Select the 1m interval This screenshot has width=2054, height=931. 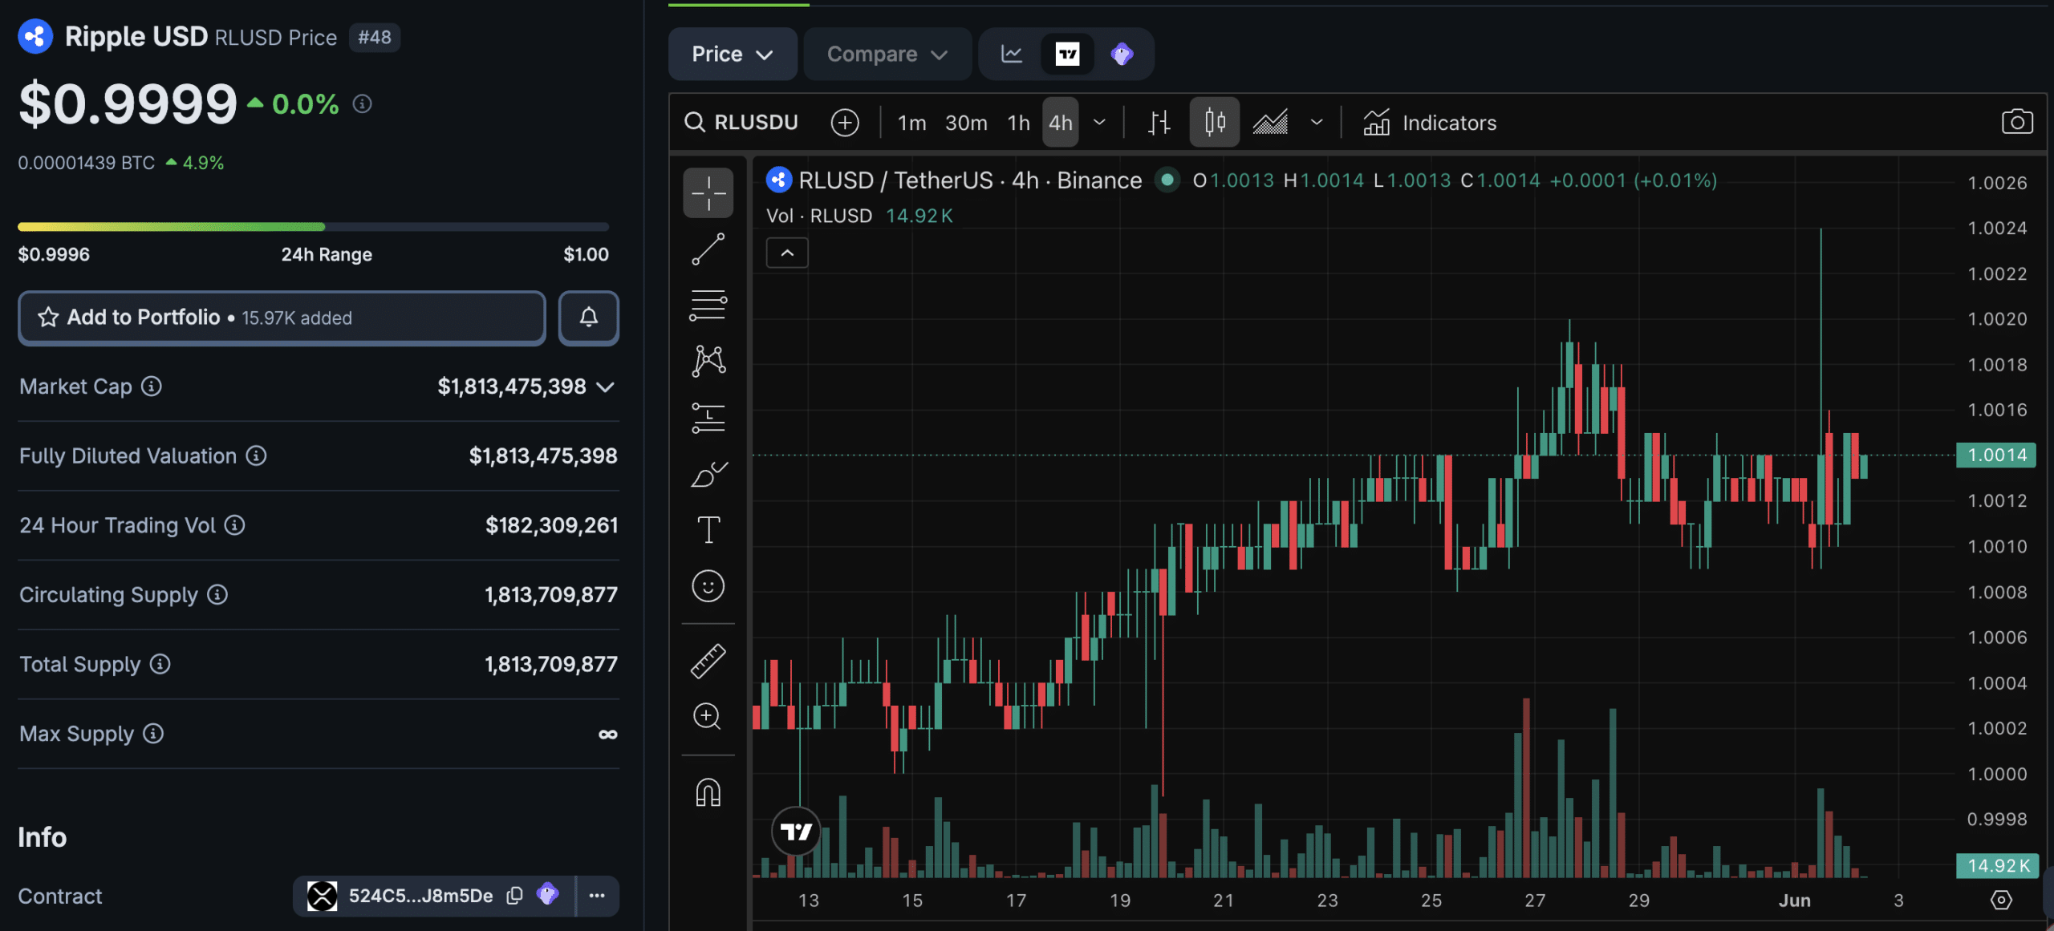911,123
